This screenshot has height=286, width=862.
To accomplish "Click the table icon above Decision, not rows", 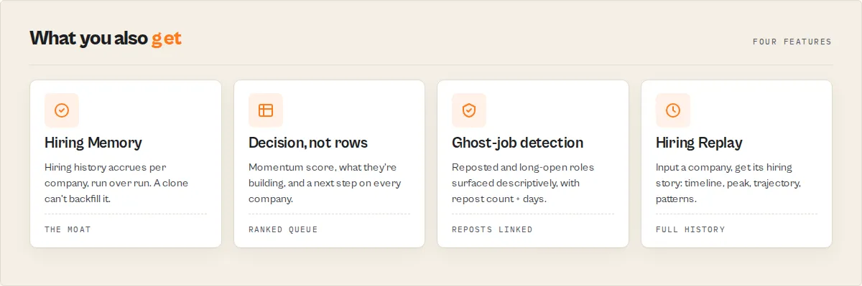I will pos(266,110).
